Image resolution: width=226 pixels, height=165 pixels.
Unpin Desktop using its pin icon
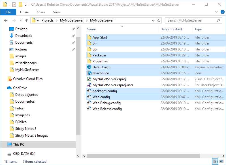click(x=74, y=29)
